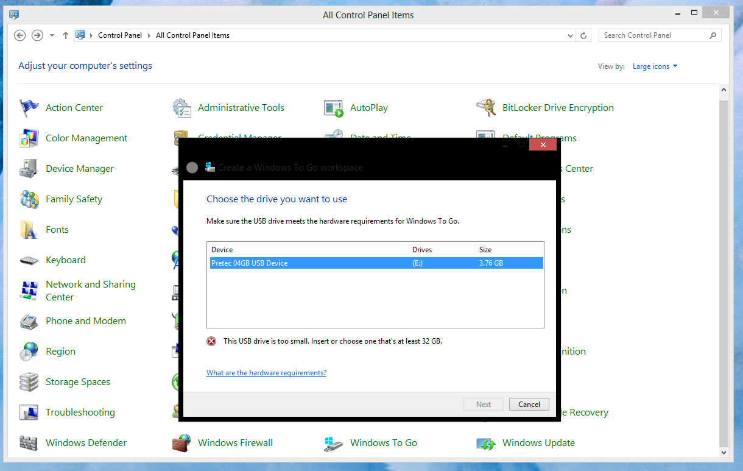The image size is (743, 471).
Task: Click the Next button in the dialog
Action: 484,405
